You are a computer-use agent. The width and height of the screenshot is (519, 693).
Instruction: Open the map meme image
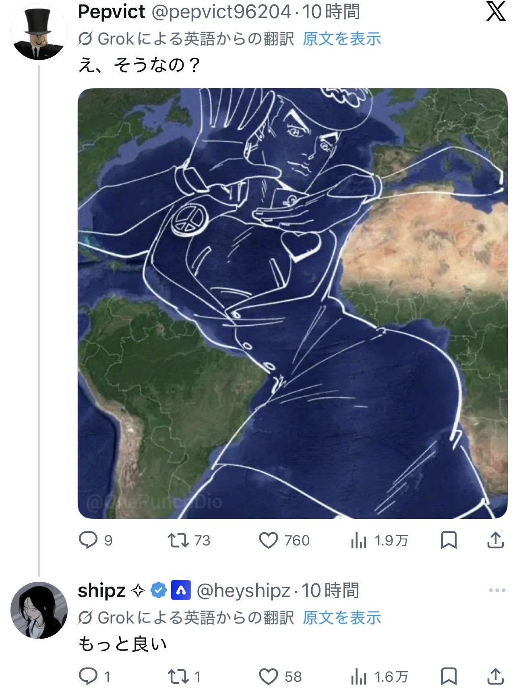coord(292,303)
